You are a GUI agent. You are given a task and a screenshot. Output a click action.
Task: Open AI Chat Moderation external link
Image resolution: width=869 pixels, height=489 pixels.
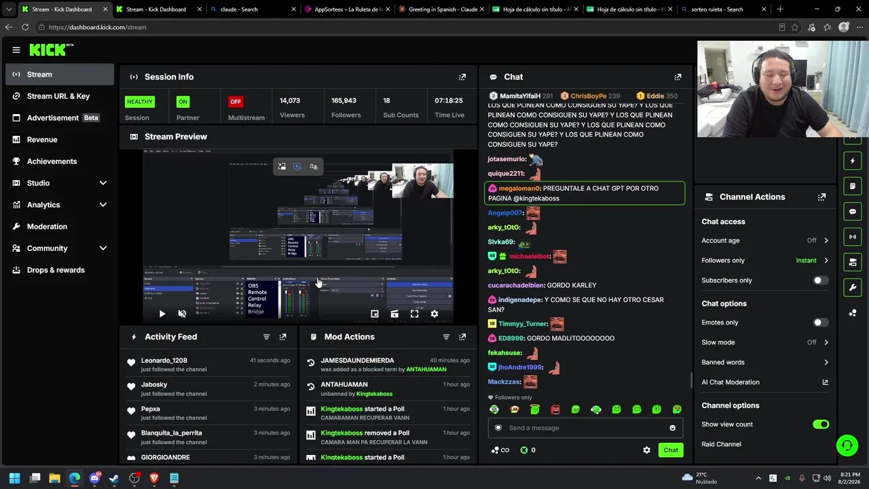click(x=826, y=382)
